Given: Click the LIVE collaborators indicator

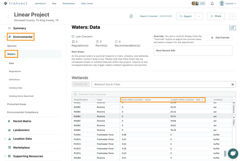Looking at the screenshot, I should click(198, 3).
